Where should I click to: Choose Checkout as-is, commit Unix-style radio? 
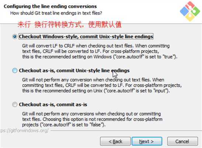pos(15,71)
